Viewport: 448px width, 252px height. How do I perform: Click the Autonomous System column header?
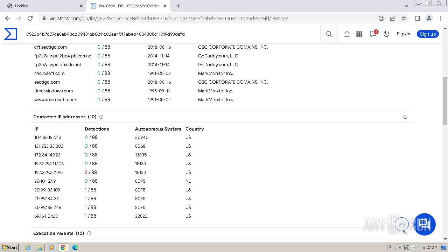[x=158, y=129]
